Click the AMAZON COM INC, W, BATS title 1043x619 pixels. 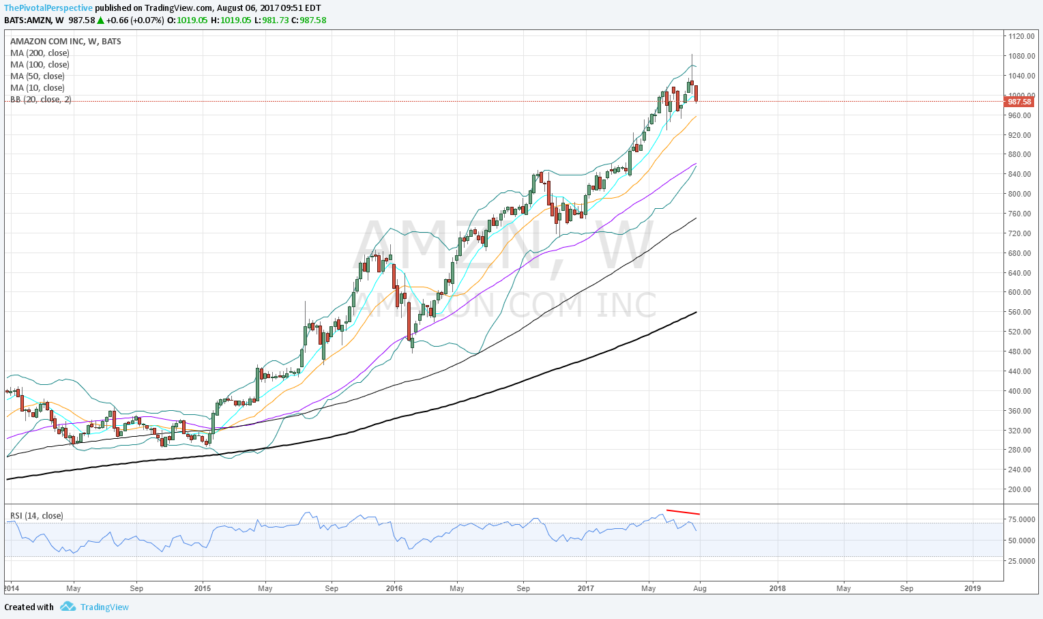pyautogui.click(x=65, y=41)
